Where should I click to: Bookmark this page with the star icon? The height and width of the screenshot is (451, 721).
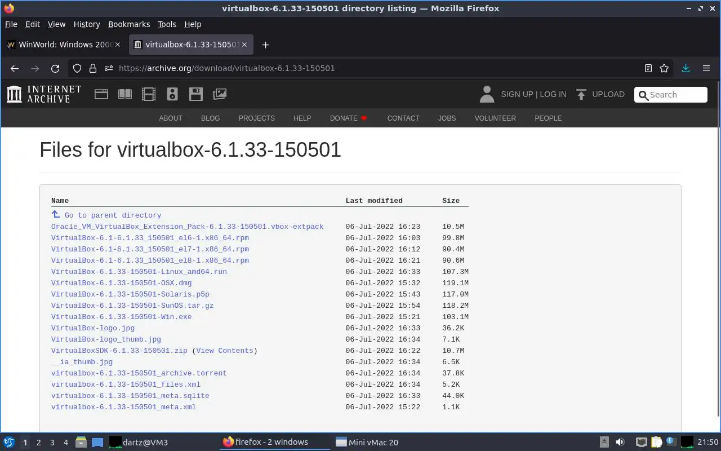point(664,68)
